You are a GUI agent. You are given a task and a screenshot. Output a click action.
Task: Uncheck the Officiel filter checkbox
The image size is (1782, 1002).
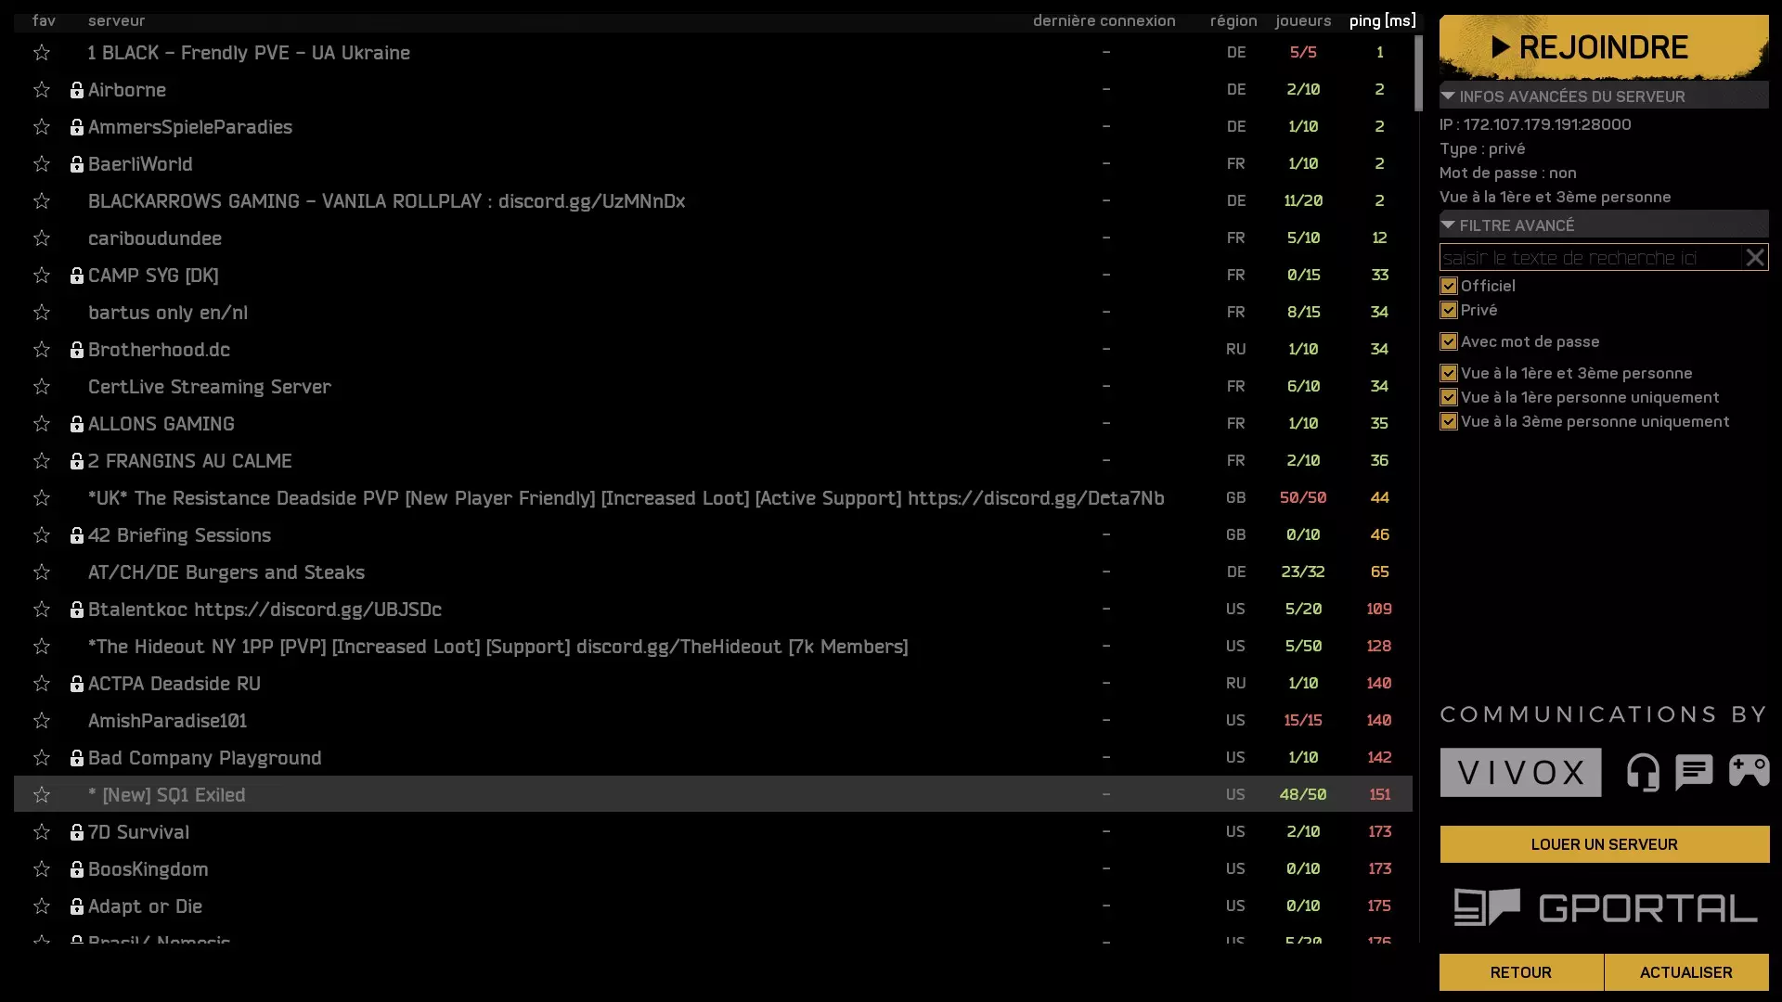1449,286
